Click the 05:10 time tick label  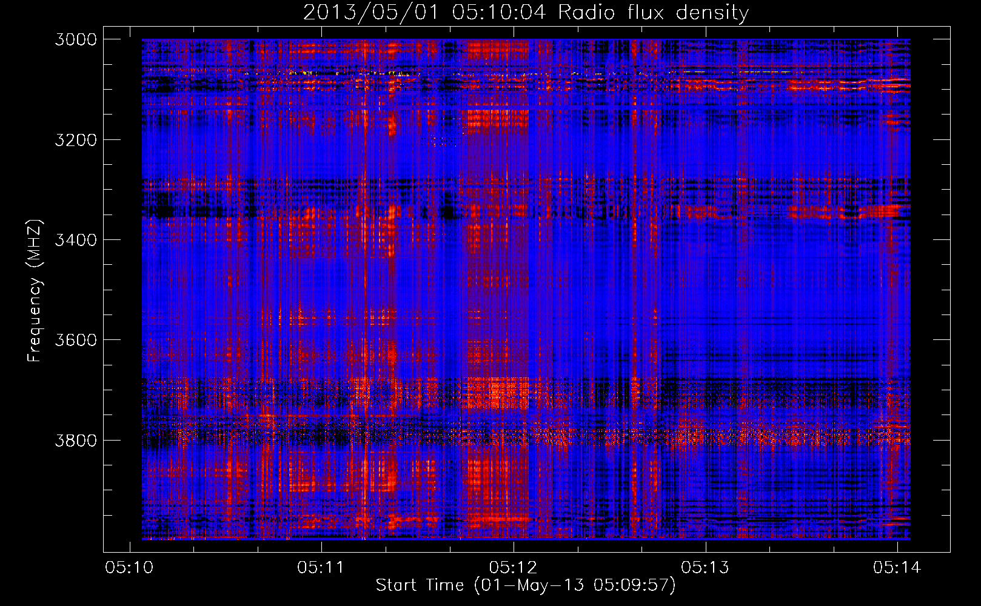pyautogui.click(x=129, y=567)
